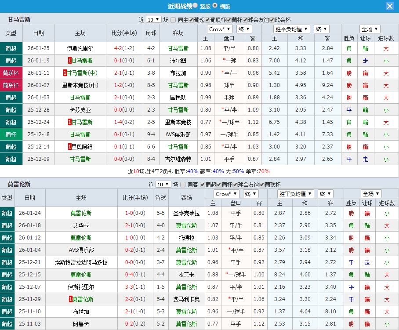Viewport: 399px width, 330px height.
Task: Enable the 同客 checkbox in the 莫雷伦斯 section
Action: [182, 185]
